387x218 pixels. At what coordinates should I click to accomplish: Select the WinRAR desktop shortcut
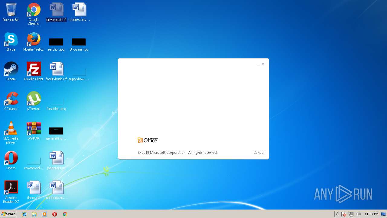point(34,131)
